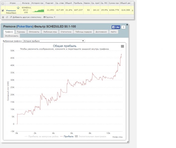The height and width of the screenshot is (148, 176).
Task: Click the favorite star next to Premove
Action: [x=18, y=8]
